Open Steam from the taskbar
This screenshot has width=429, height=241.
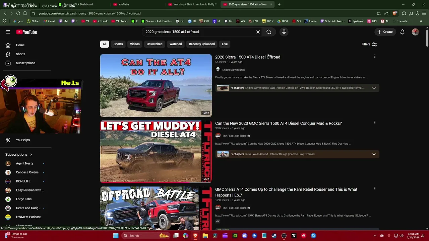[x=274, y=236]
